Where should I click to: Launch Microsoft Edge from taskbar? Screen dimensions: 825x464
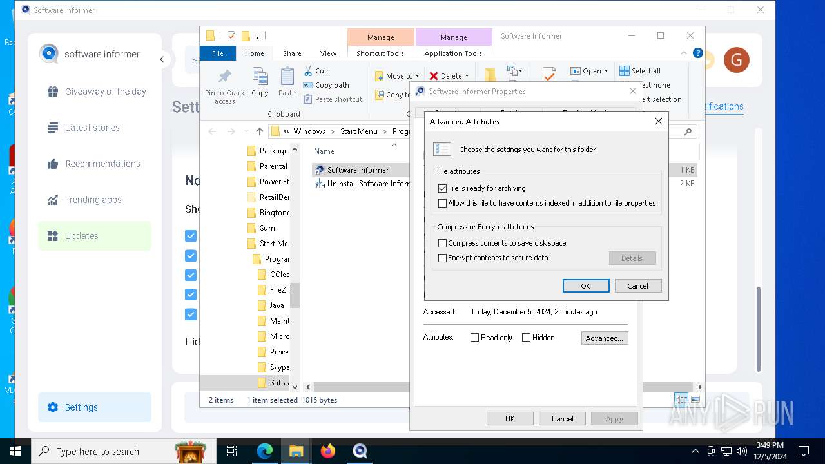(265, 451)
